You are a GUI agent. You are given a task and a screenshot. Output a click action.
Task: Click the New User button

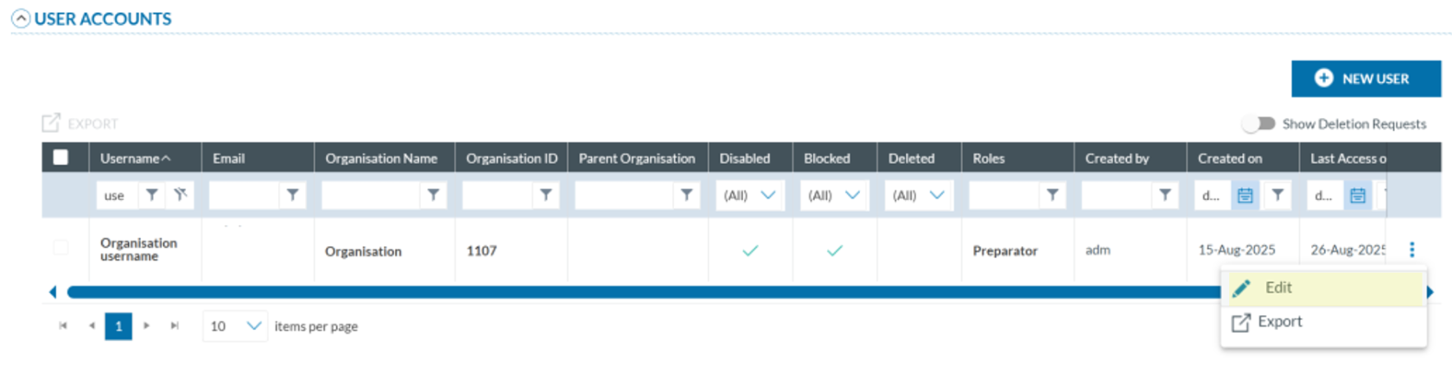[1366, 79]
